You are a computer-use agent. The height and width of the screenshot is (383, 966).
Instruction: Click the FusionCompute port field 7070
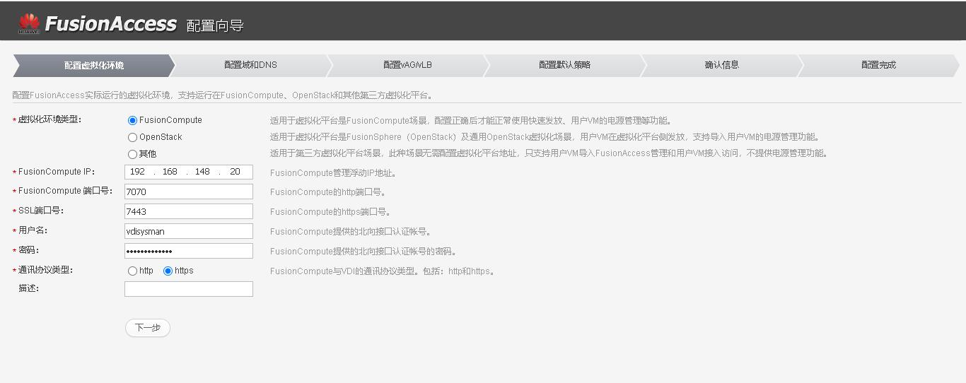189,191
